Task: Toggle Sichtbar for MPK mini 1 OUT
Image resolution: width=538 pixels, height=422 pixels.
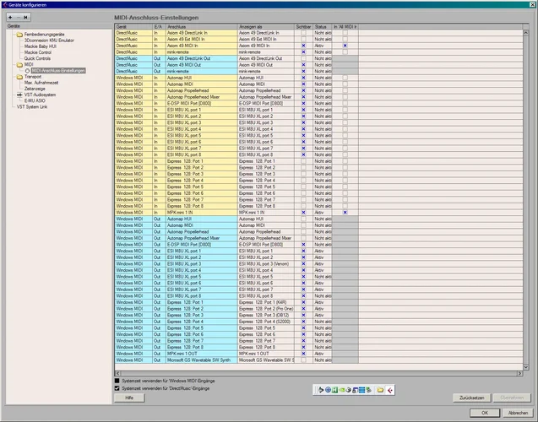Action: [303, 354]
